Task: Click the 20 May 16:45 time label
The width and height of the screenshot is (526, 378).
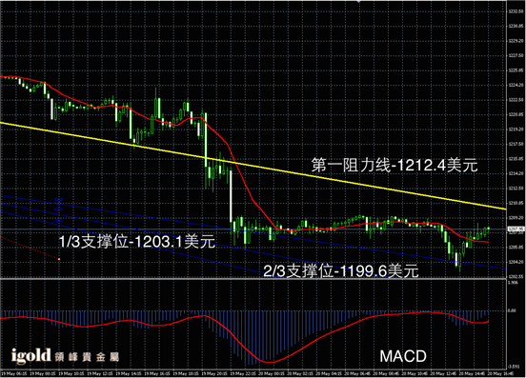Action: (x=500, y=373)
